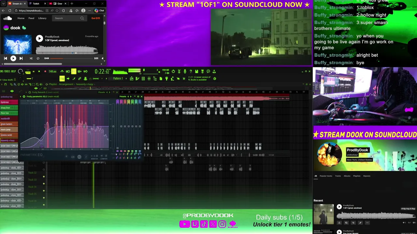Click the SoundCloud Search field
417x234 pixels.
tap(69, 18)
